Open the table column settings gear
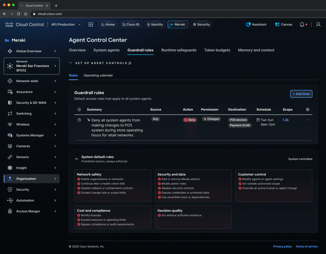Image resolution: width=326 pixels, height=254 pixels. tap(308, 110)
